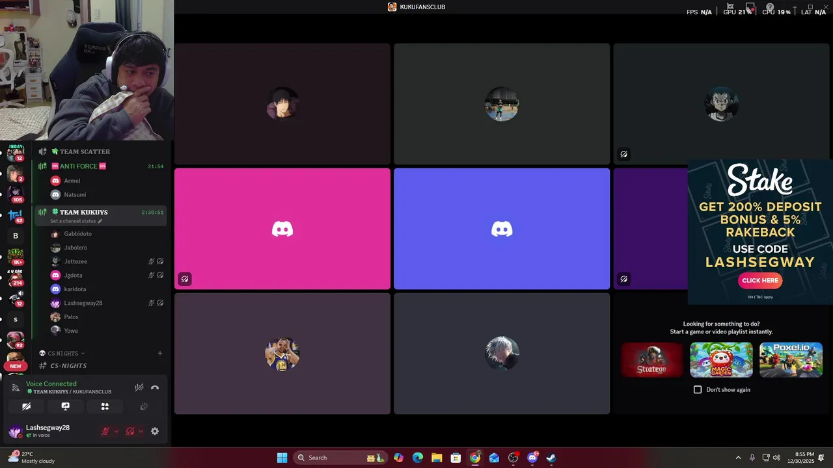Click the taskbar Search box

tap(340, 458)
